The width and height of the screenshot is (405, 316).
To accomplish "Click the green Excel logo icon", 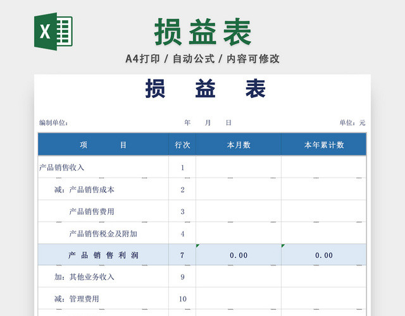I will pyautogui.click(x=53, y=32).
